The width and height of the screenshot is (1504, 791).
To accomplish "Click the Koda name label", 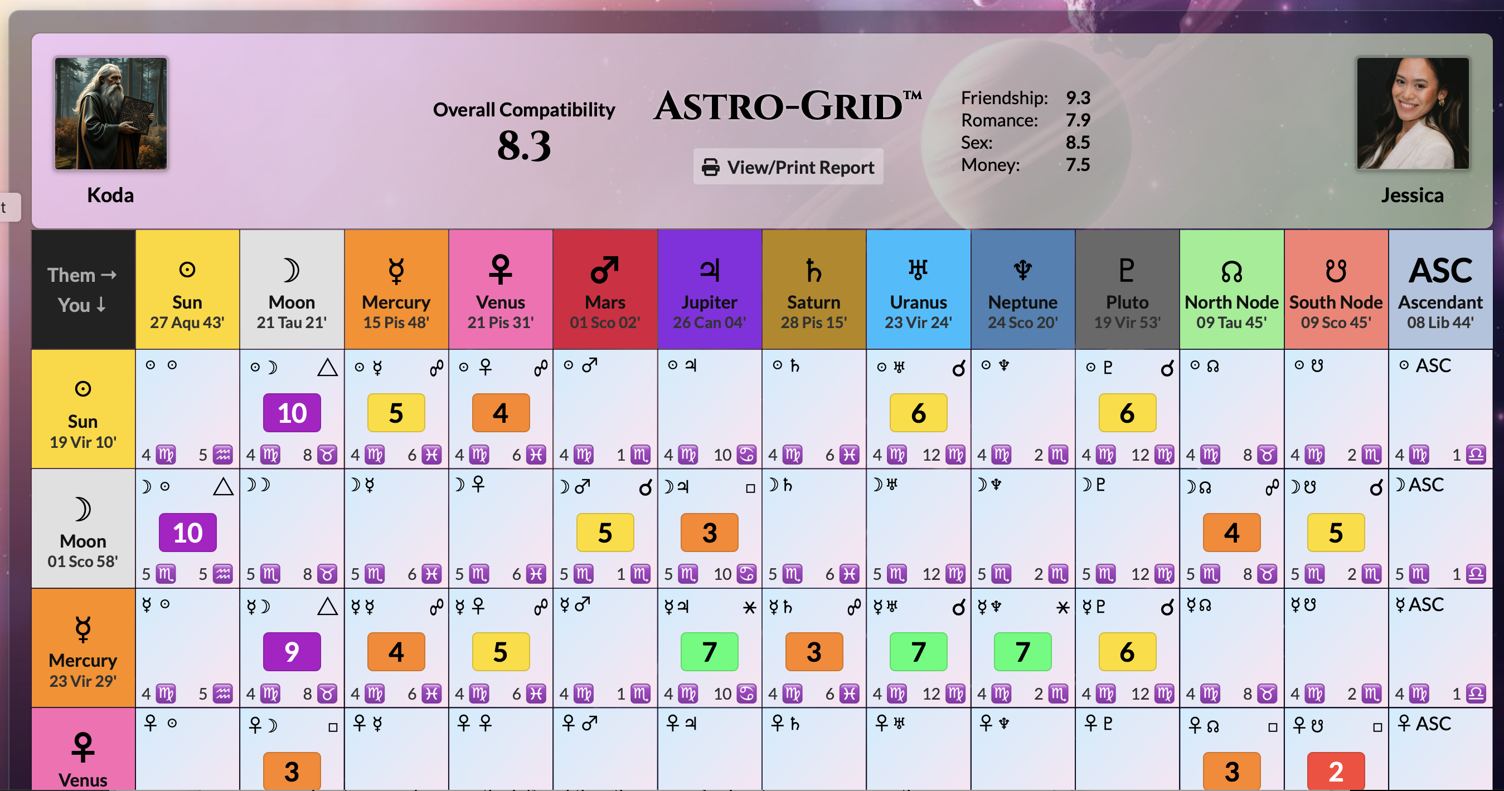I will [x=110, y=195].
